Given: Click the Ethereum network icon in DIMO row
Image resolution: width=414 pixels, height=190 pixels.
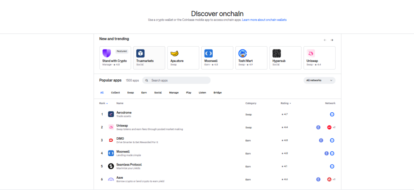Looking at the screenshot, I should click(x=321, y=140).
